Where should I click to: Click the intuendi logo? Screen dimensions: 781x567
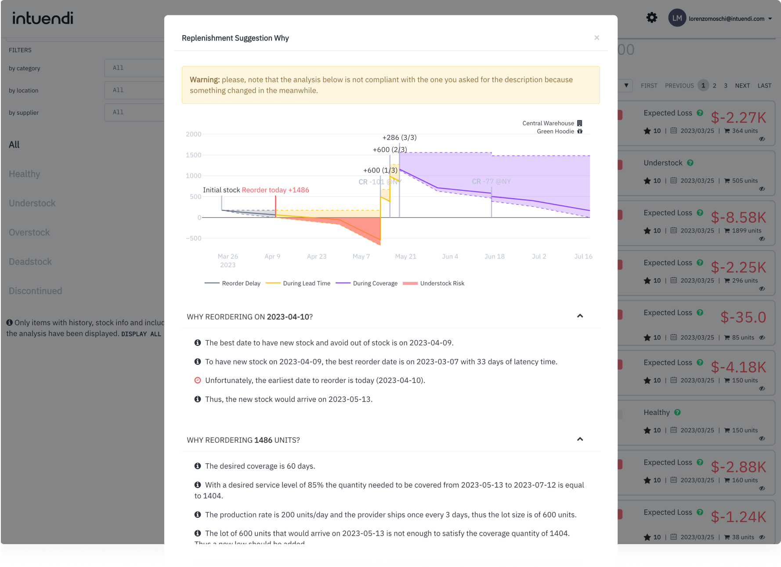coord(43,18)
